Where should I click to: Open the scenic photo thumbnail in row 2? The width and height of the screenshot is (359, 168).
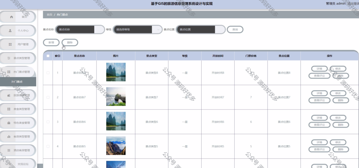pos(116,97)
